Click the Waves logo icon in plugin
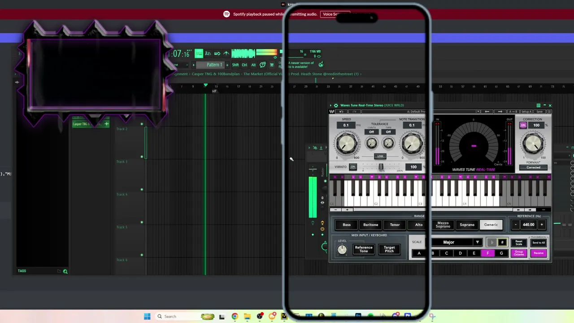 pyautogui.click(x=332, y=112)
